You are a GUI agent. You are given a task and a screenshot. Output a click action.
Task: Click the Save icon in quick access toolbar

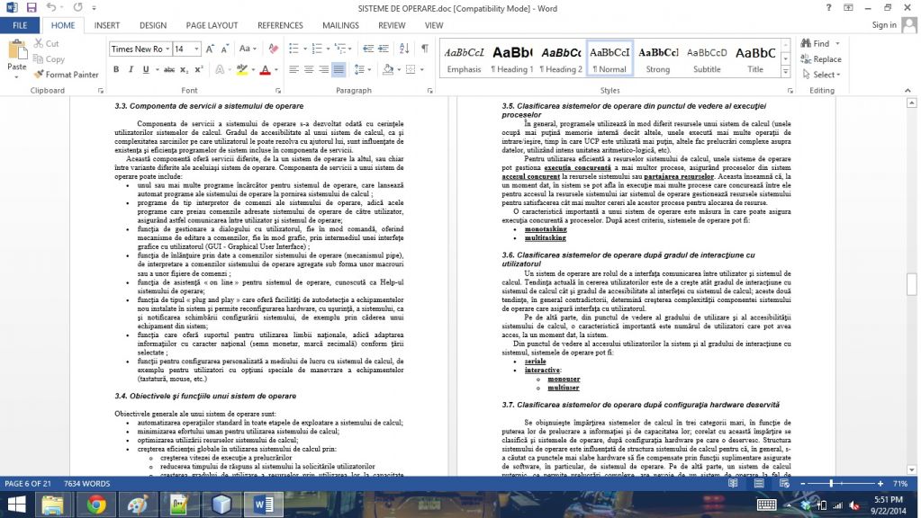click(x=30, y=7)
